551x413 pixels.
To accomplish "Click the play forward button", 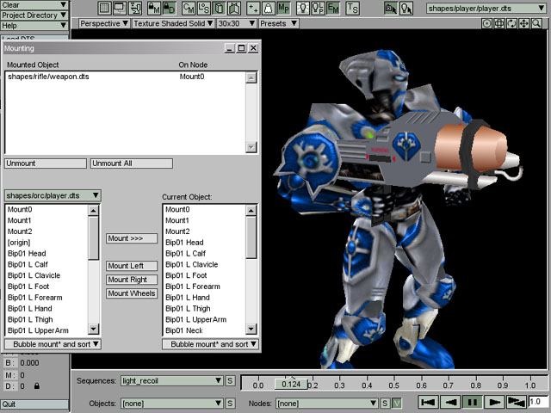I will point(494,402).
